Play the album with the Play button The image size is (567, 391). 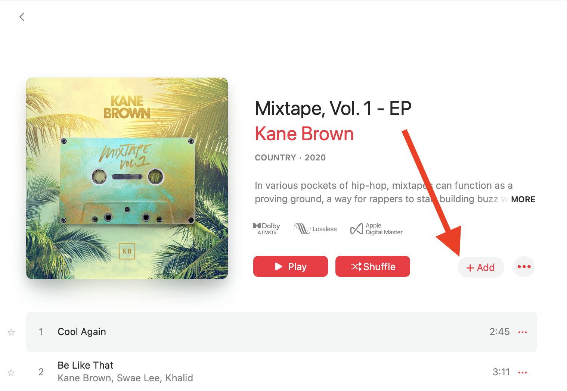(291, 266)
